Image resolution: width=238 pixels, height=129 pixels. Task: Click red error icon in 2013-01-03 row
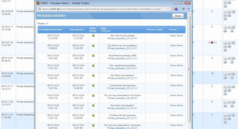[x=212, y=43]
